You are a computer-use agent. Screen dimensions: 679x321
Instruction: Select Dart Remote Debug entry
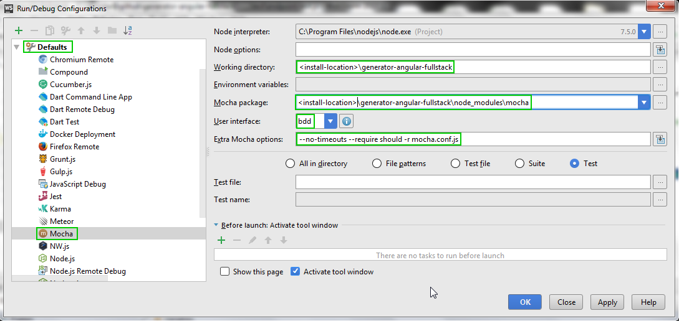[x=82, y=109]
